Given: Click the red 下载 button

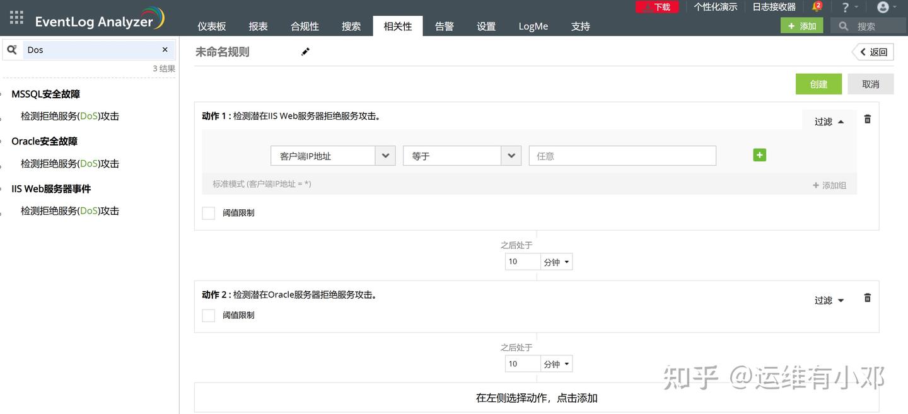Looking at the screenshot, I should 657,7.
